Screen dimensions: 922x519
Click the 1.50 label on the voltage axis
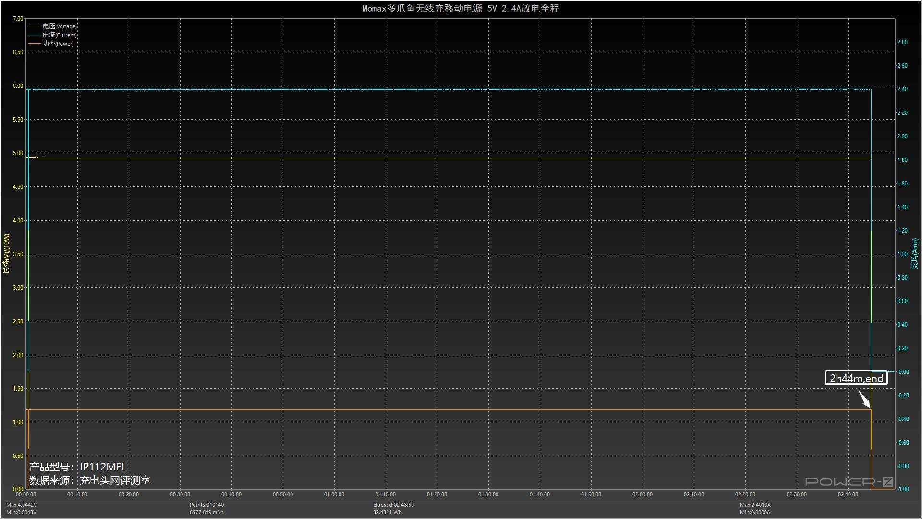pos(18,389)
